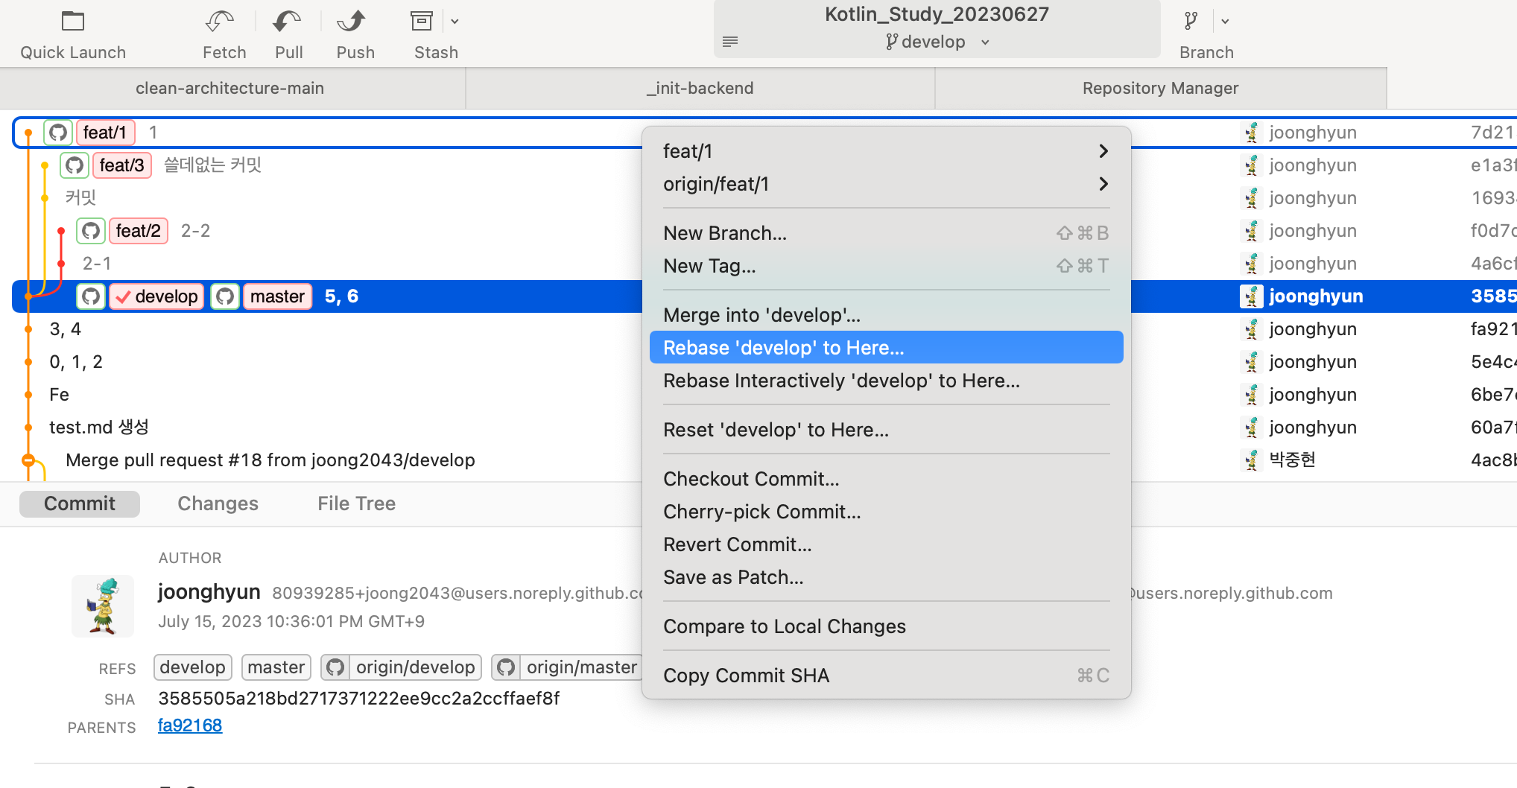The image size is (1517, 788).
Task: Click the GitHub icon before master label
Action: coord(225,296)
